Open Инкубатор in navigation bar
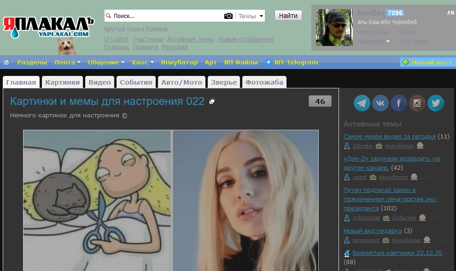This screenshot has height=271, width=456. (x=179, y=62)
